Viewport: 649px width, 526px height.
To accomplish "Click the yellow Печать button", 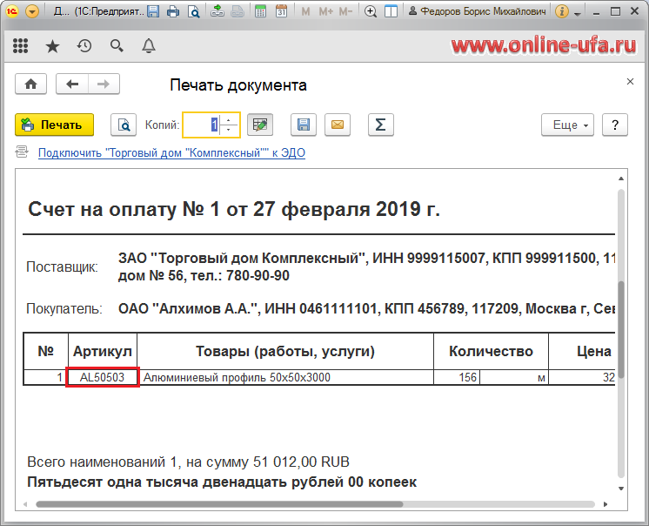I will pyautogui.click(x=54, y=125).
